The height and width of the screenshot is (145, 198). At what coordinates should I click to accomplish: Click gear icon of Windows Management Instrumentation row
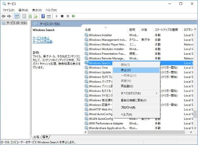(x=86, y=40)
